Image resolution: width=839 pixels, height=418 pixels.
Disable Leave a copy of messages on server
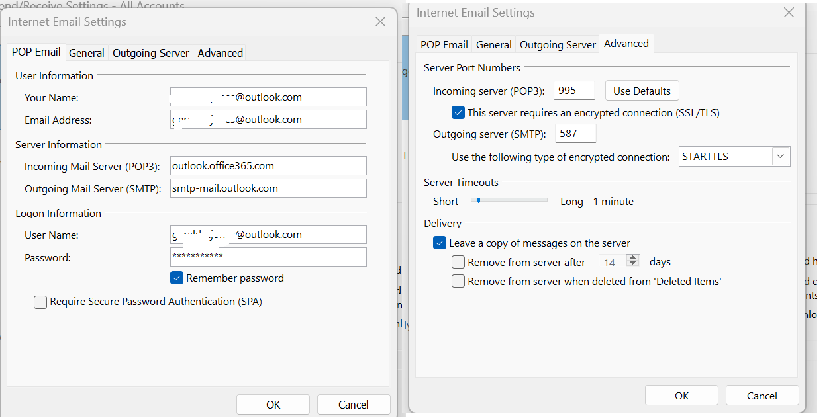coord(439,243)
